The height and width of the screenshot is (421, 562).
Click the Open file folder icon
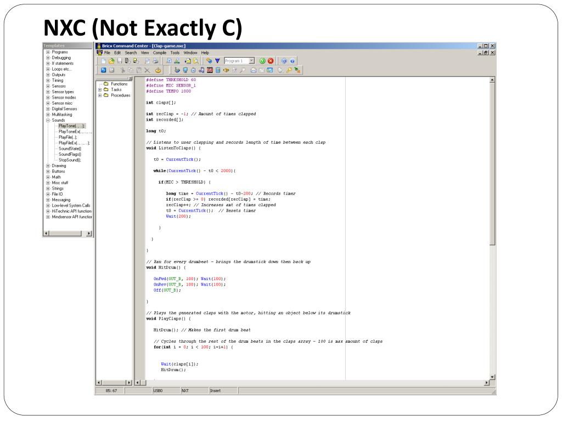pos(111,61)
